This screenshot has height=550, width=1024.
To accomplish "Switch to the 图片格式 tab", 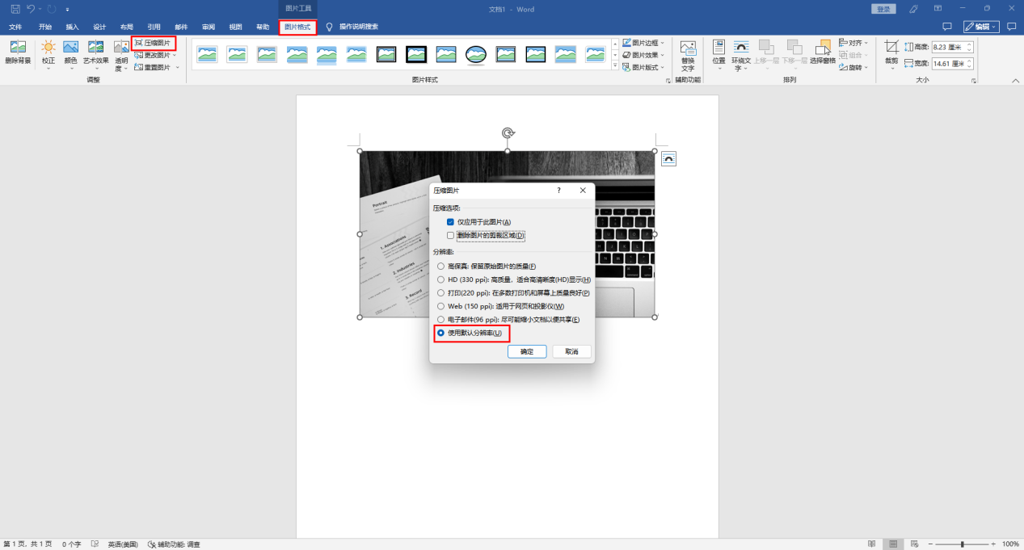I will pos(297,27).
